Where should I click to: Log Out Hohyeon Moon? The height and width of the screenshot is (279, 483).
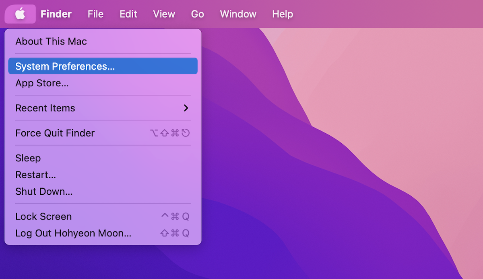pos(73,233)
